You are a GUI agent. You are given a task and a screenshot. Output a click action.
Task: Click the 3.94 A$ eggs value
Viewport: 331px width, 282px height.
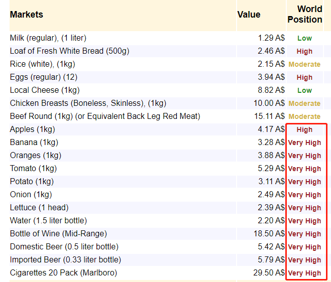tap(271, 77)
